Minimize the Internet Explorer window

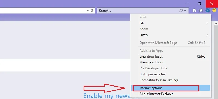[x=187, y=4]
